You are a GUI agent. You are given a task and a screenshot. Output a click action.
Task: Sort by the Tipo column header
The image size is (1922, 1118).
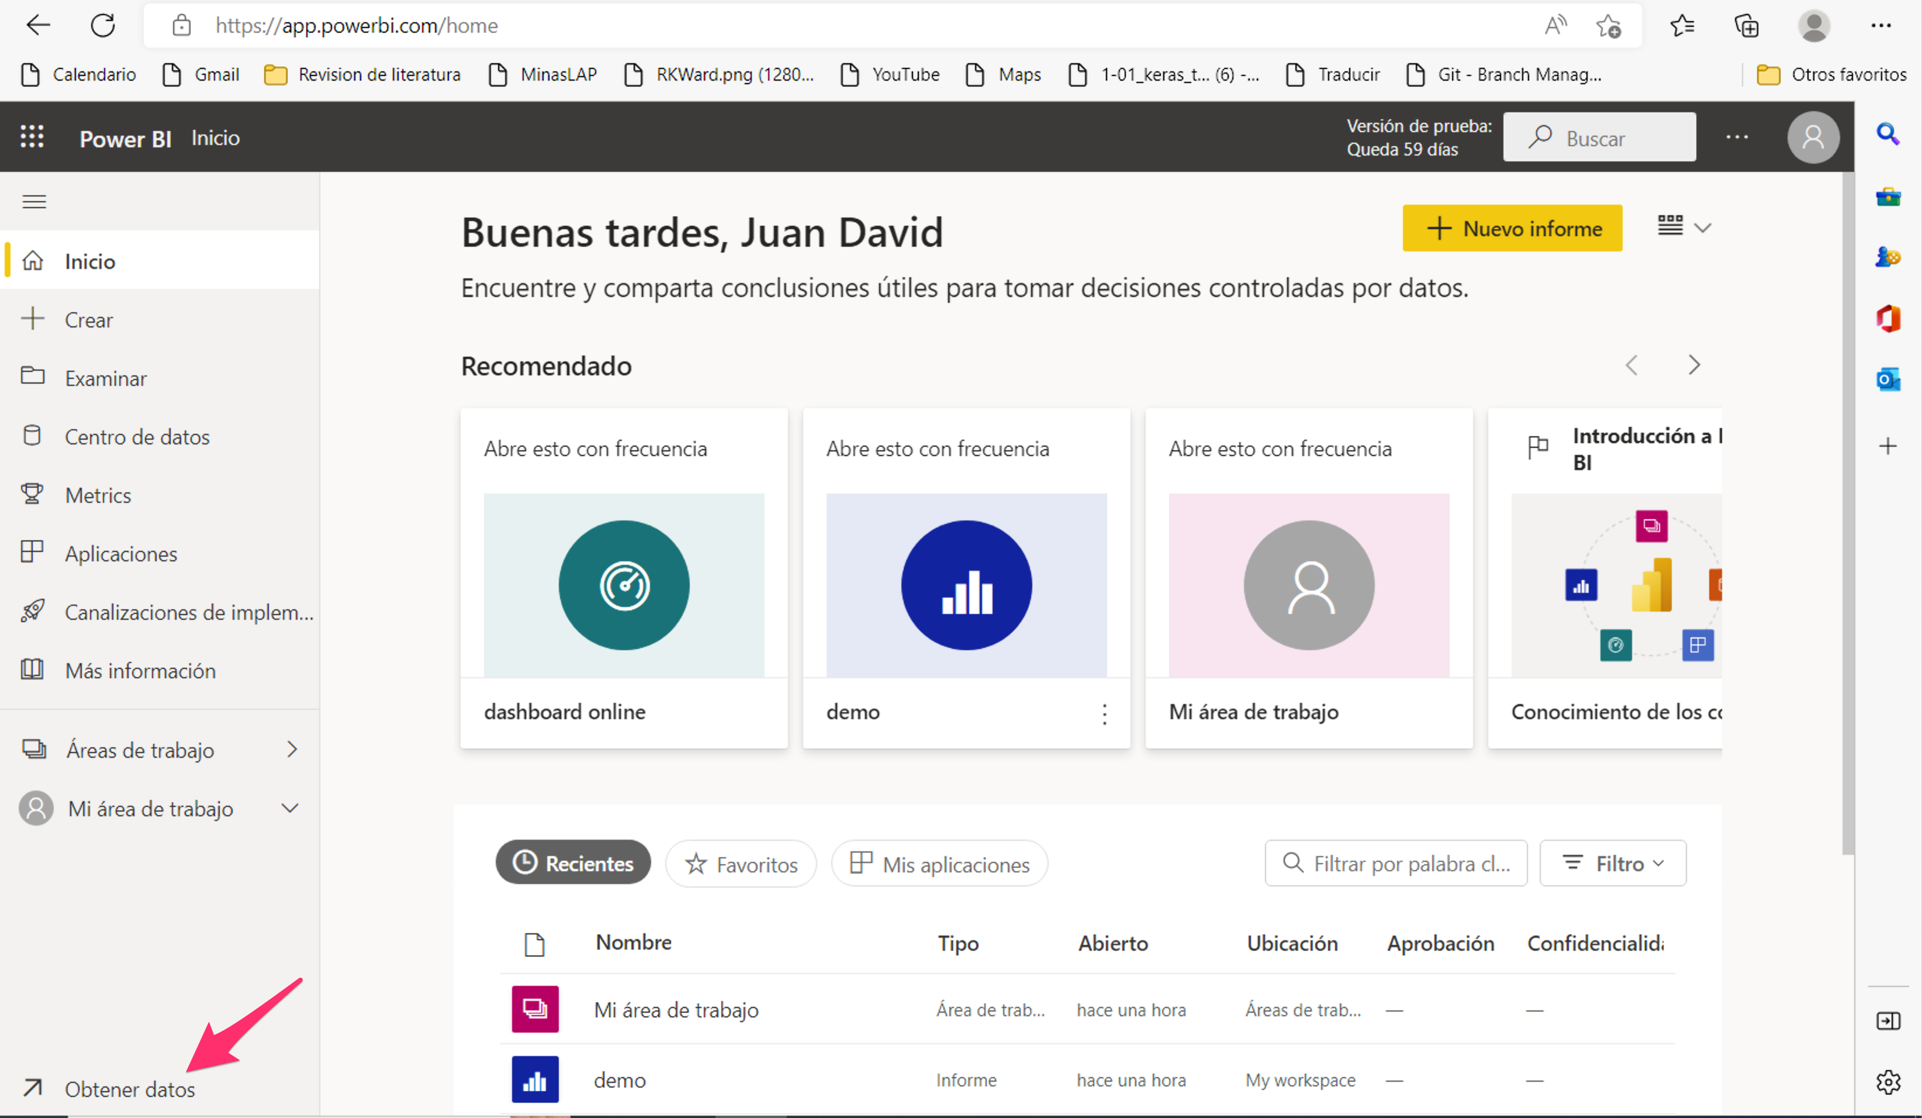point(958,943)
